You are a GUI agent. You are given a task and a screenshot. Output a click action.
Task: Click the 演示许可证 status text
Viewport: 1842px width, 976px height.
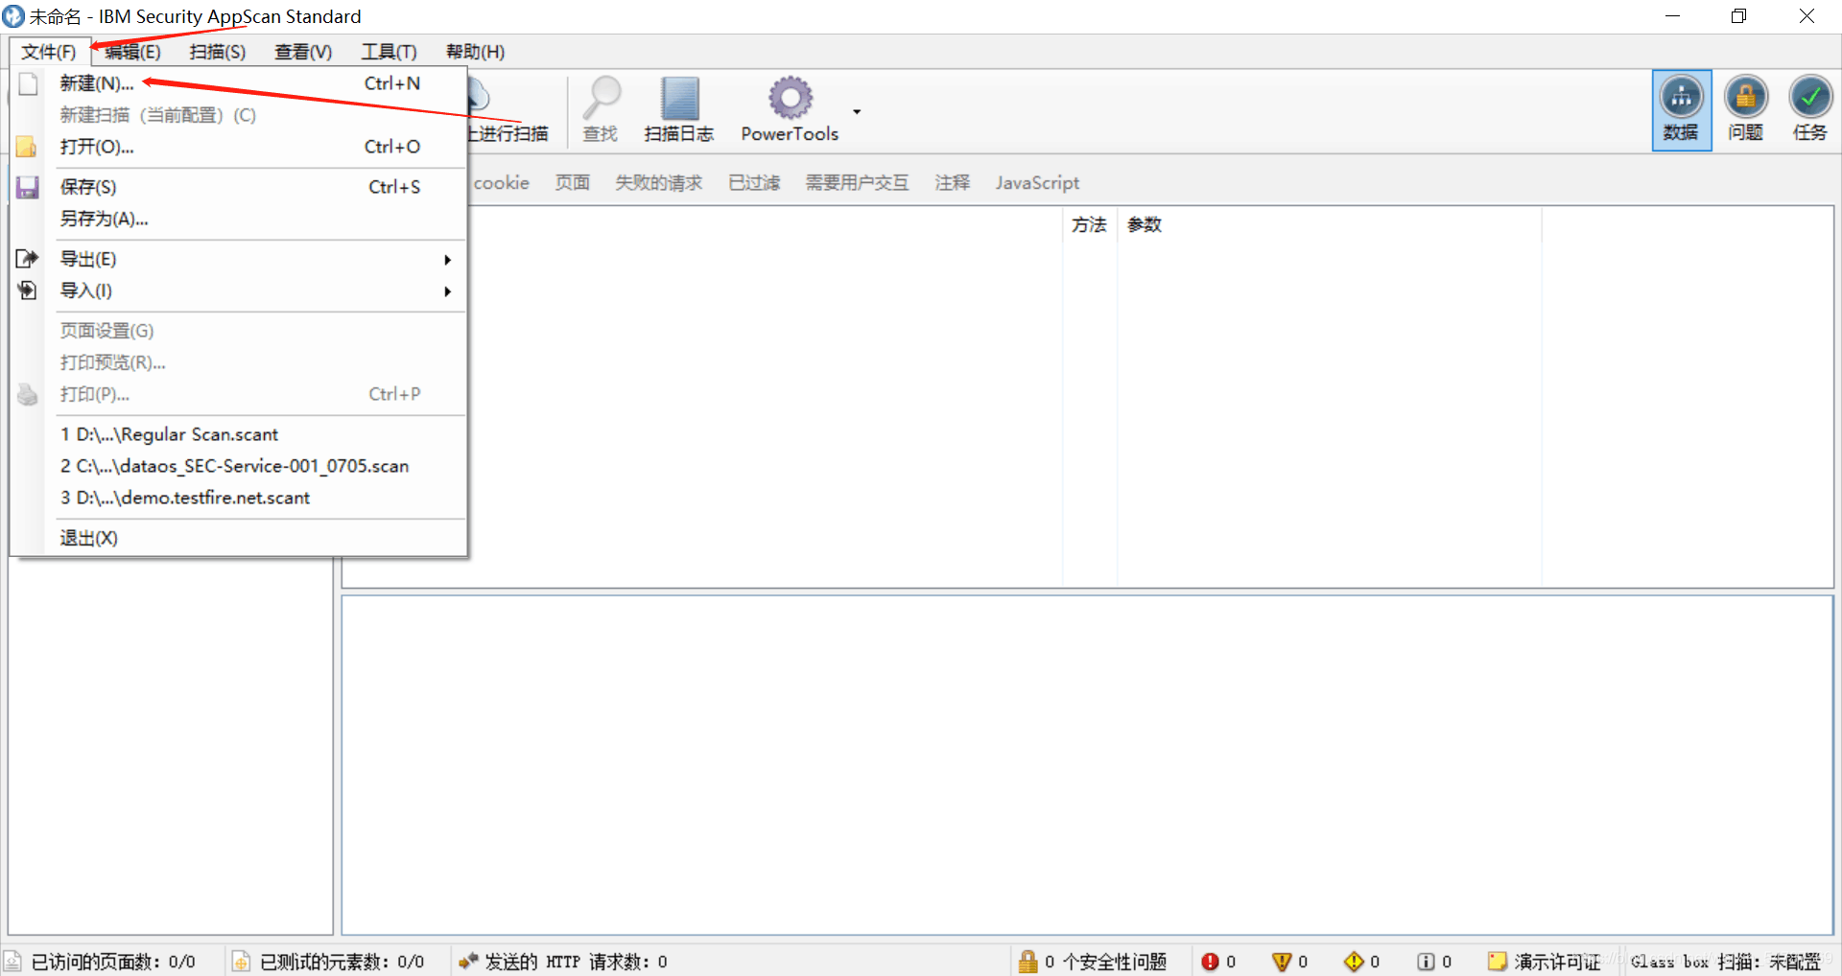point(1557,962)
